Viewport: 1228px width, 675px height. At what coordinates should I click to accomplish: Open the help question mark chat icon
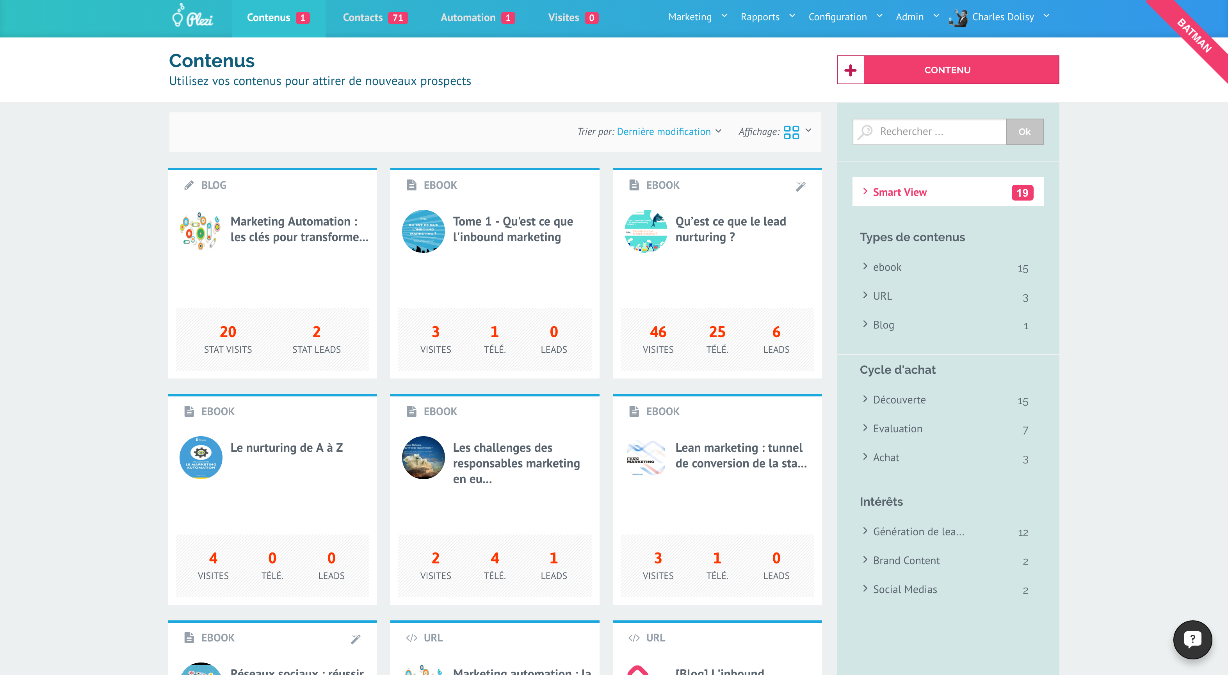[x=1192, y=639]
